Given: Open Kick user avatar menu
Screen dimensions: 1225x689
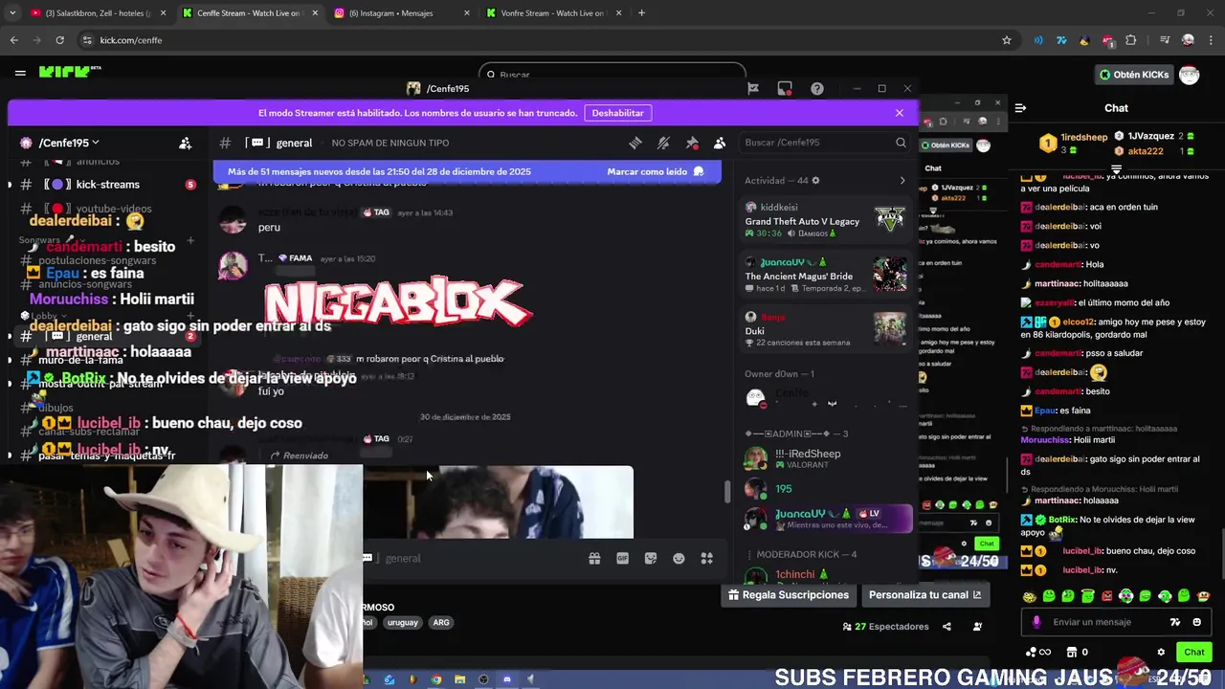Looking at the screenshot, I should (1190, 75).
